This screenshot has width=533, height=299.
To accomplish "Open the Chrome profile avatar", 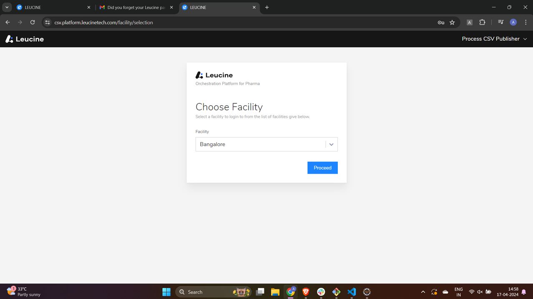I will click(x=513, y=22).
